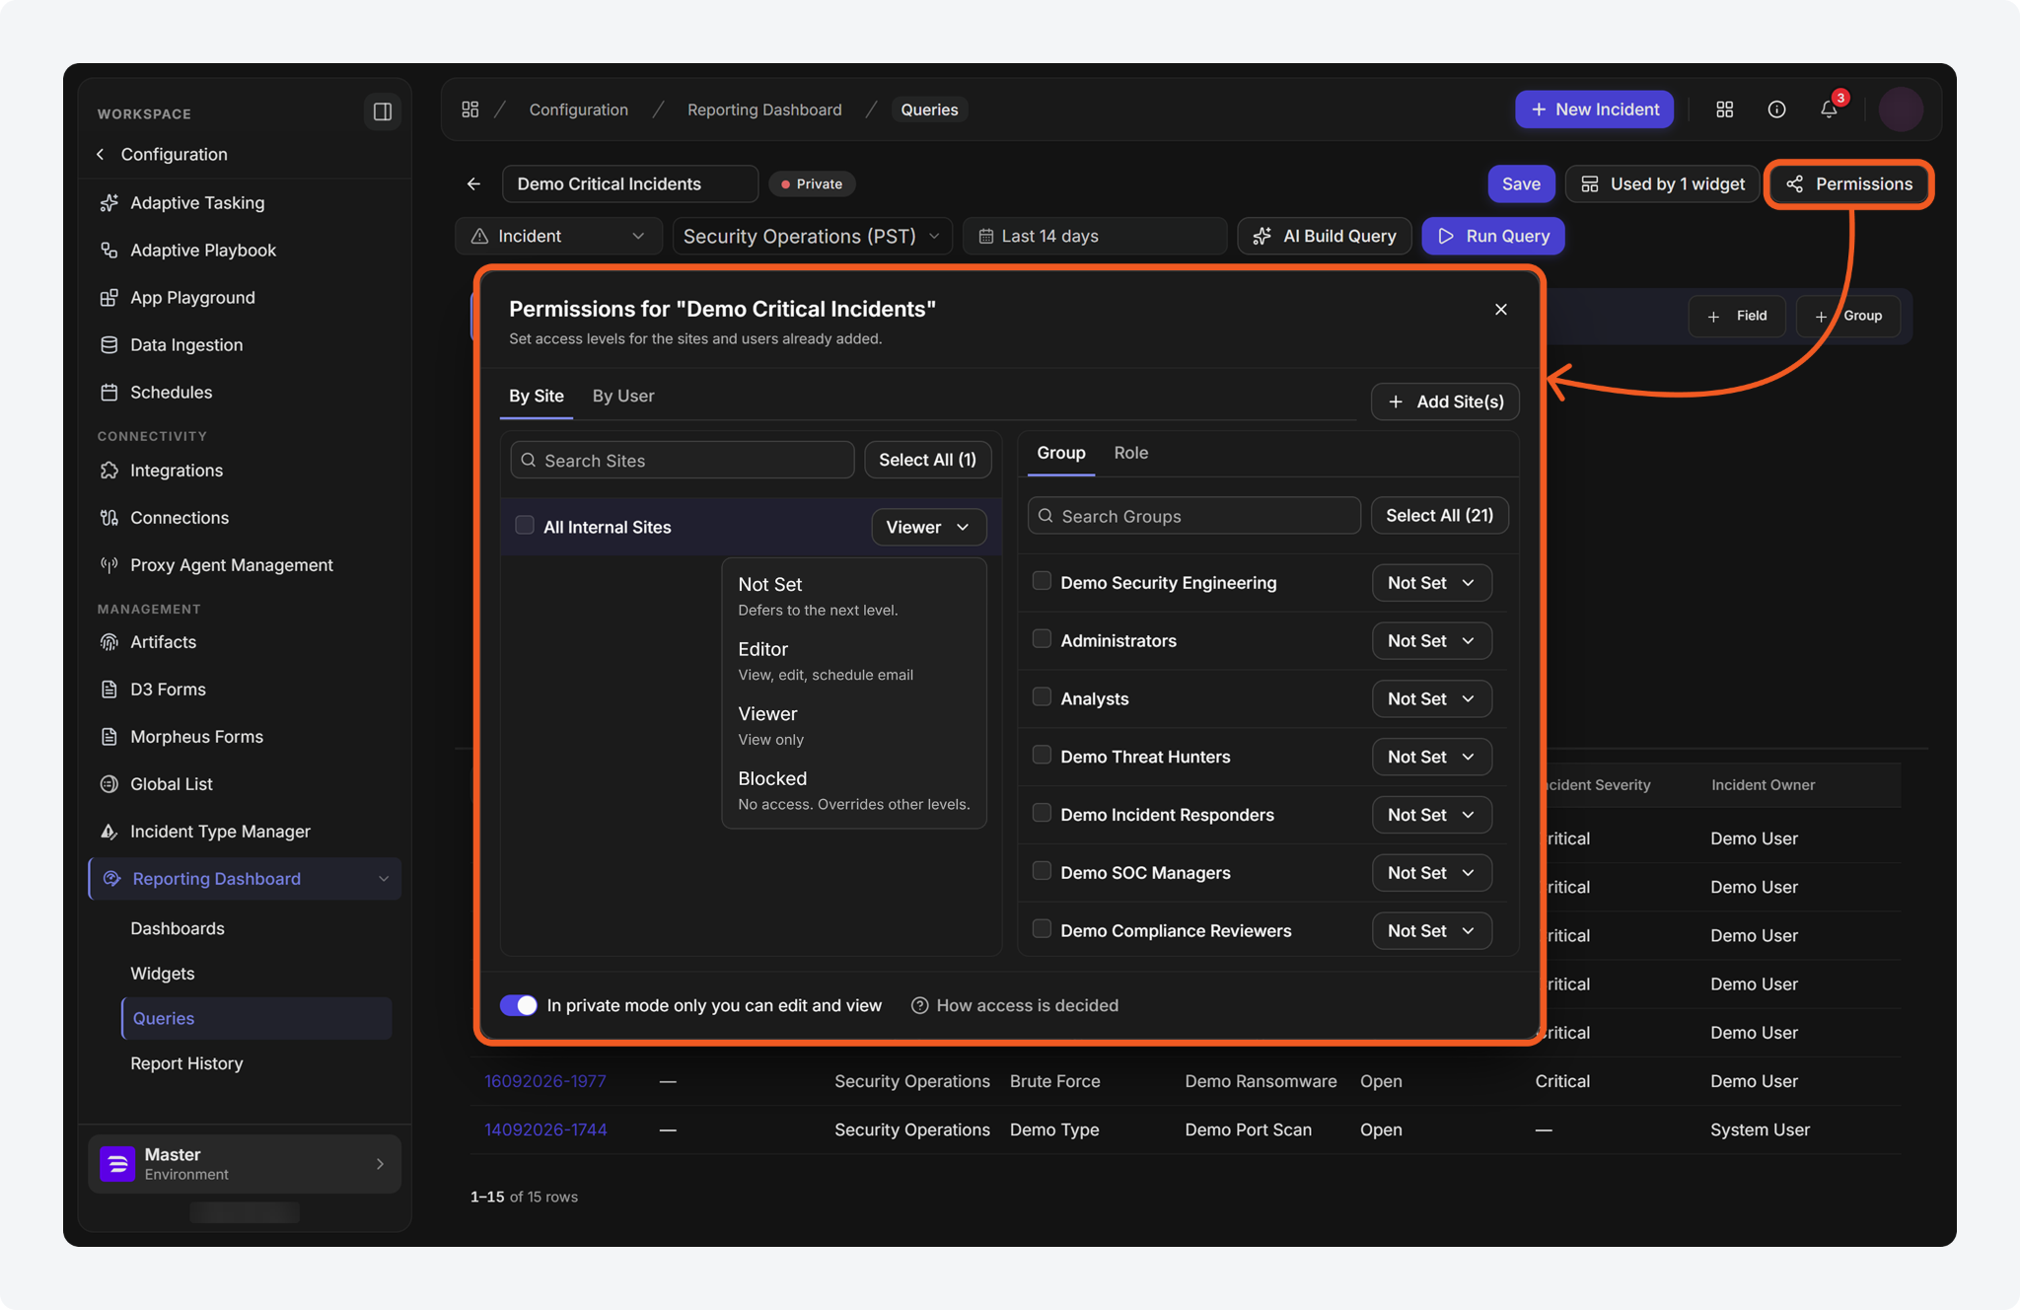Open How access is decided link
Viewport: 2020px width, 1310px height.
coord(1015,1005)
